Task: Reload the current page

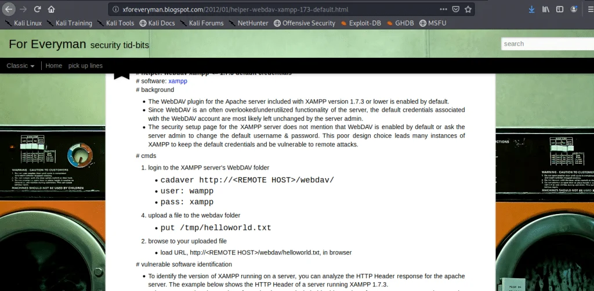Action: click(38, 9)
